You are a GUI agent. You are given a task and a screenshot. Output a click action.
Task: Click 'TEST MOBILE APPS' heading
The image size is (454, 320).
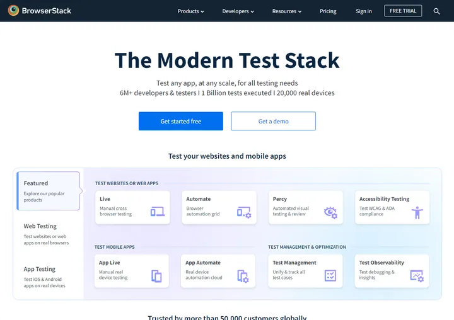tap(114, 247)
